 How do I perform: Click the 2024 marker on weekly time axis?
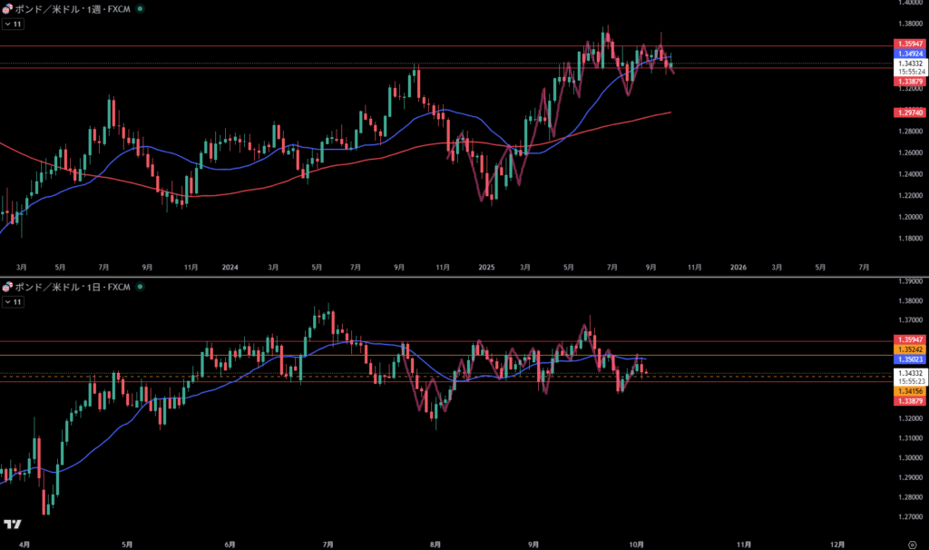(x=230, y=268)
